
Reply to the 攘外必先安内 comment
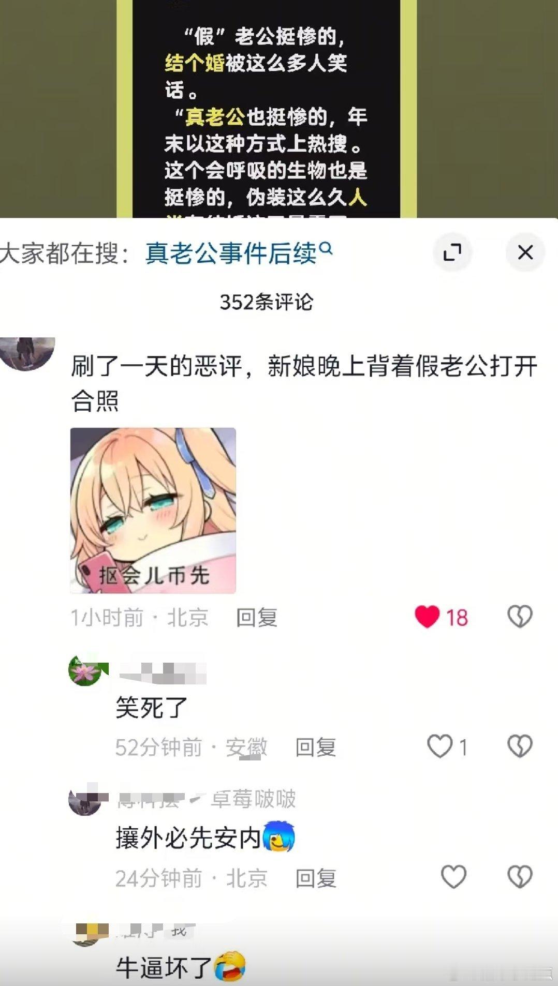coord(316,878)
